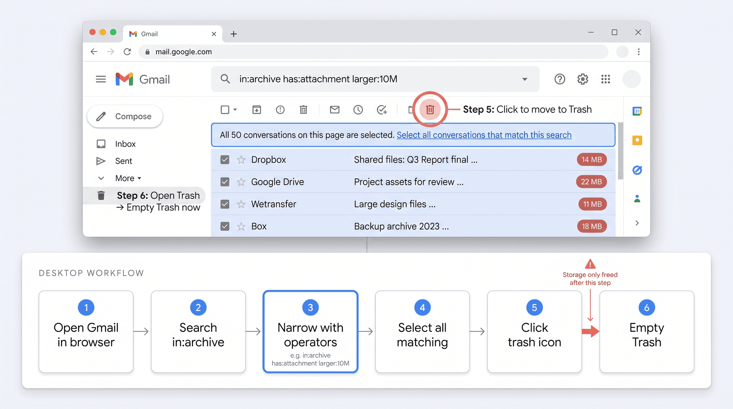Archive the selected conversations
Screen dimensions: 733x409
pos(257,109)
